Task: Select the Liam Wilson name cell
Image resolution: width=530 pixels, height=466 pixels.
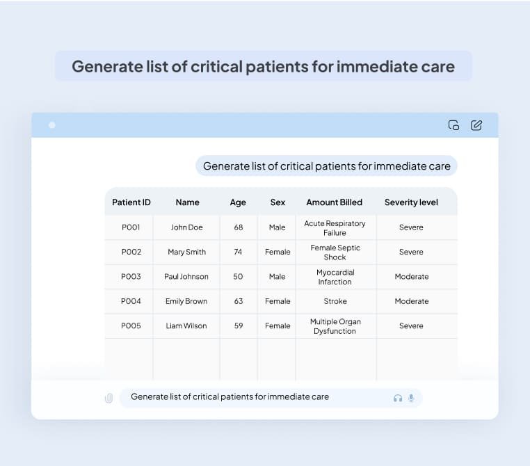Action: tap(186, 326)
